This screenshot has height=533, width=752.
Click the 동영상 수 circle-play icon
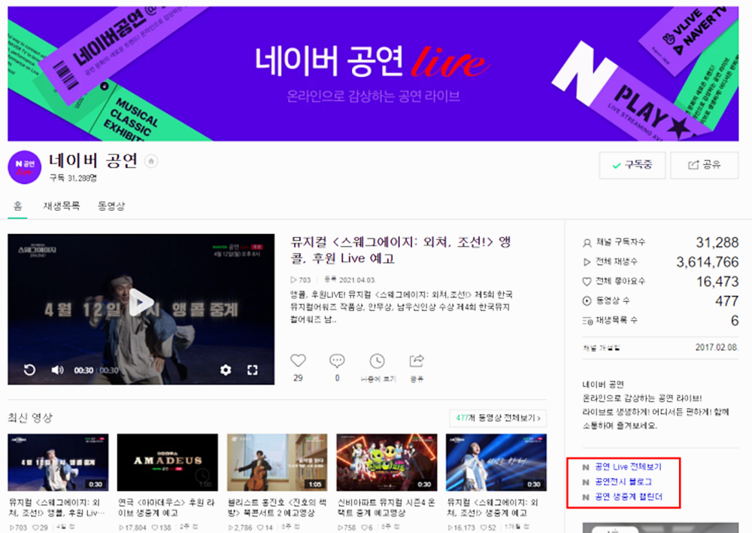click(x=587, y=301)
